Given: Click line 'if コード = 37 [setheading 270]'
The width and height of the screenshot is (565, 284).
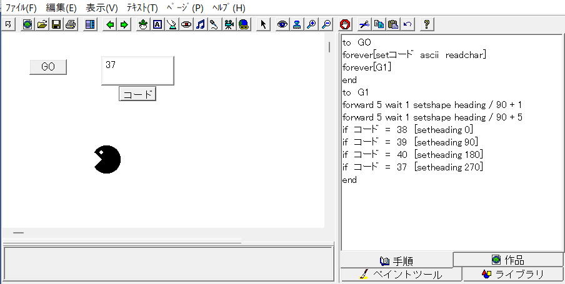Looking at the screenshot, I should point(413,167).
